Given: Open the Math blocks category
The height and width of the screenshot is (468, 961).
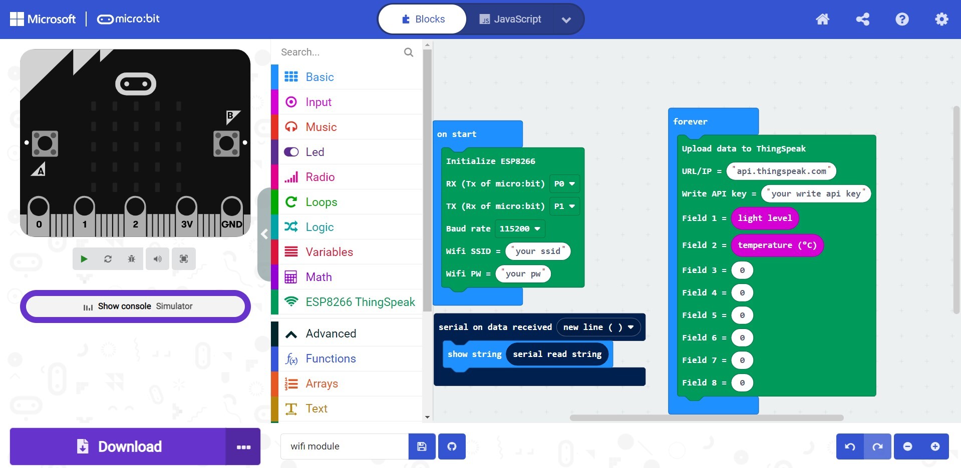Looking at the screenshot, I should (x=347, y=277).
